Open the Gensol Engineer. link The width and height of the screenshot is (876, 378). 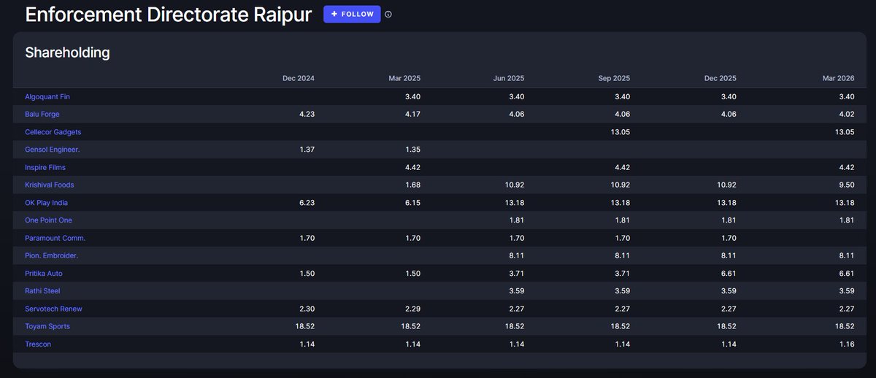(x=52, y=150)
